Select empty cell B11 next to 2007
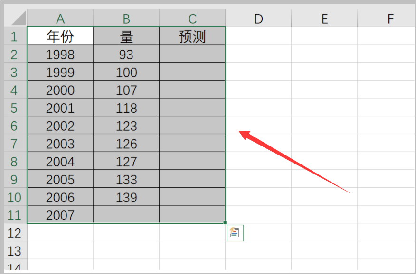 [126, 215]
